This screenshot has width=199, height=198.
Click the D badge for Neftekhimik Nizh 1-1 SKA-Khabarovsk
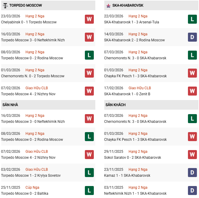click(x=192, y=191)
